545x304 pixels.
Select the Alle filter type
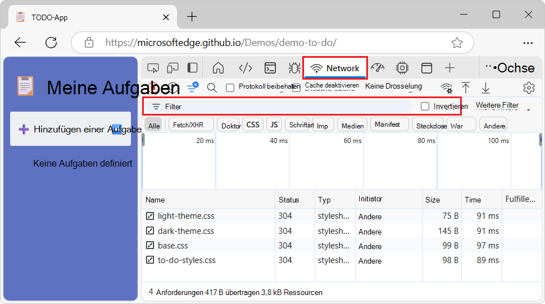coord(154,126)
